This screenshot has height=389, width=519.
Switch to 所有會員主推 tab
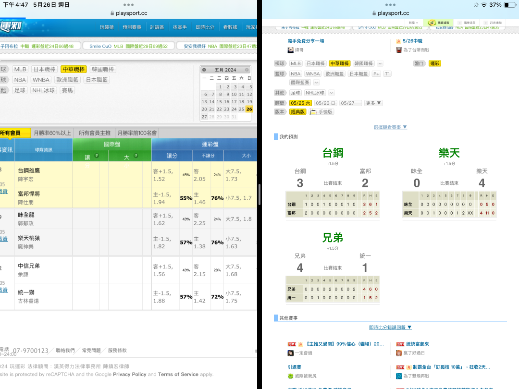point(95,133)
